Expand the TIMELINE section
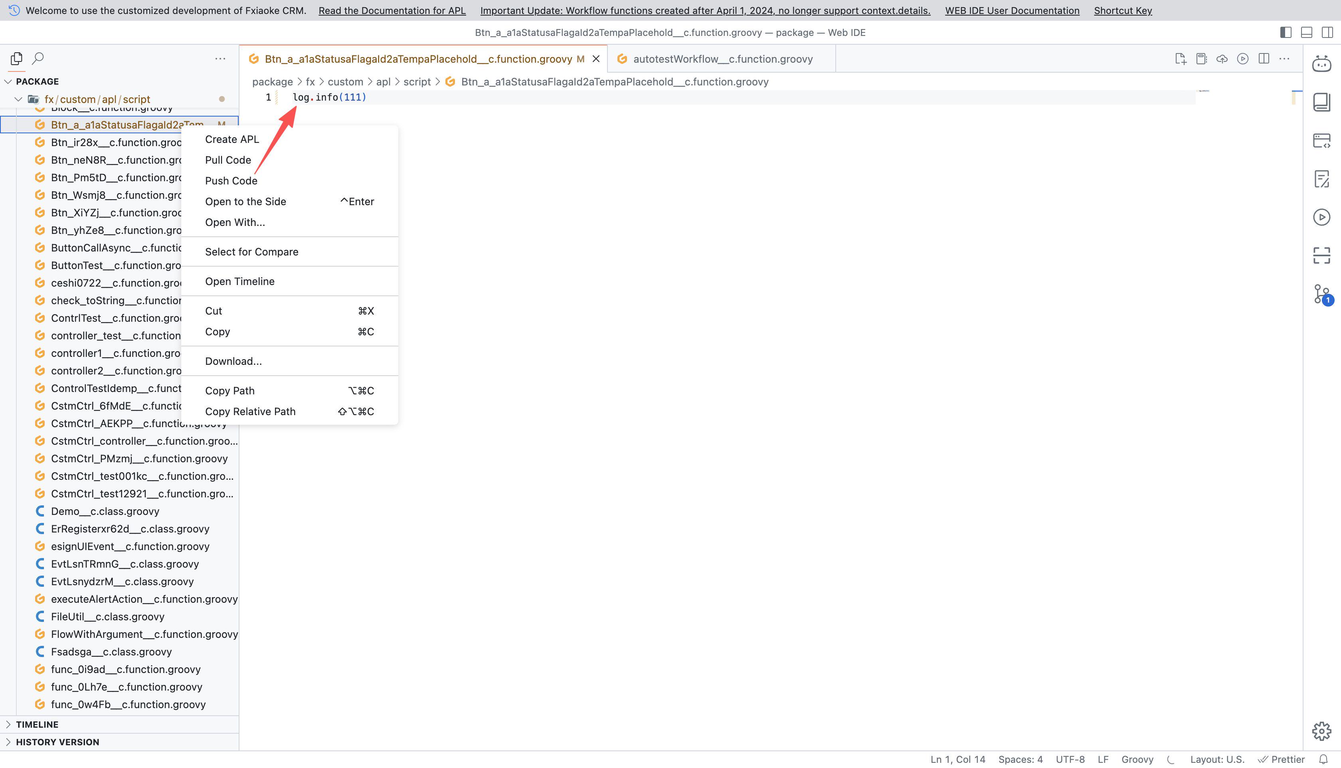1341x768 pixels. click(37, 724)
